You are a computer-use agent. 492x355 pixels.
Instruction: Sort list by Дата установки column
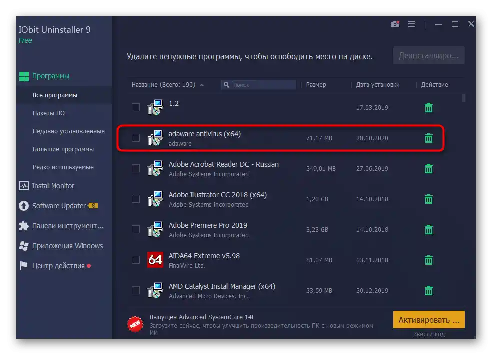378,85
